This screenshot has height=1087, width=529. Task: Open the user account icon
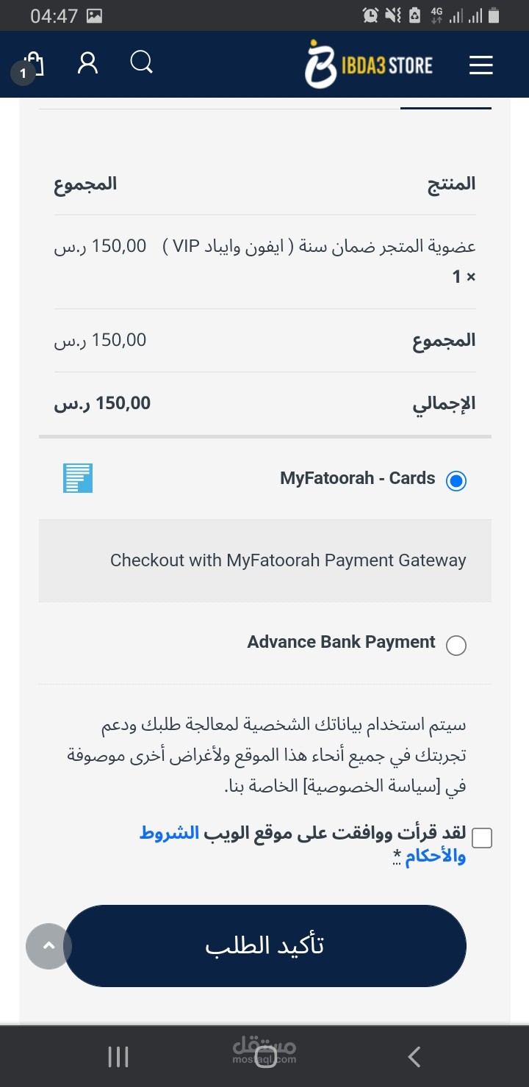point(87,63)
